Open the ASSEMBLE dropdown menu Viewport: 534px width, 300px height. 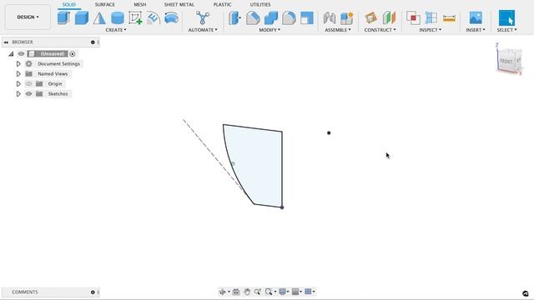pos(337,30)
